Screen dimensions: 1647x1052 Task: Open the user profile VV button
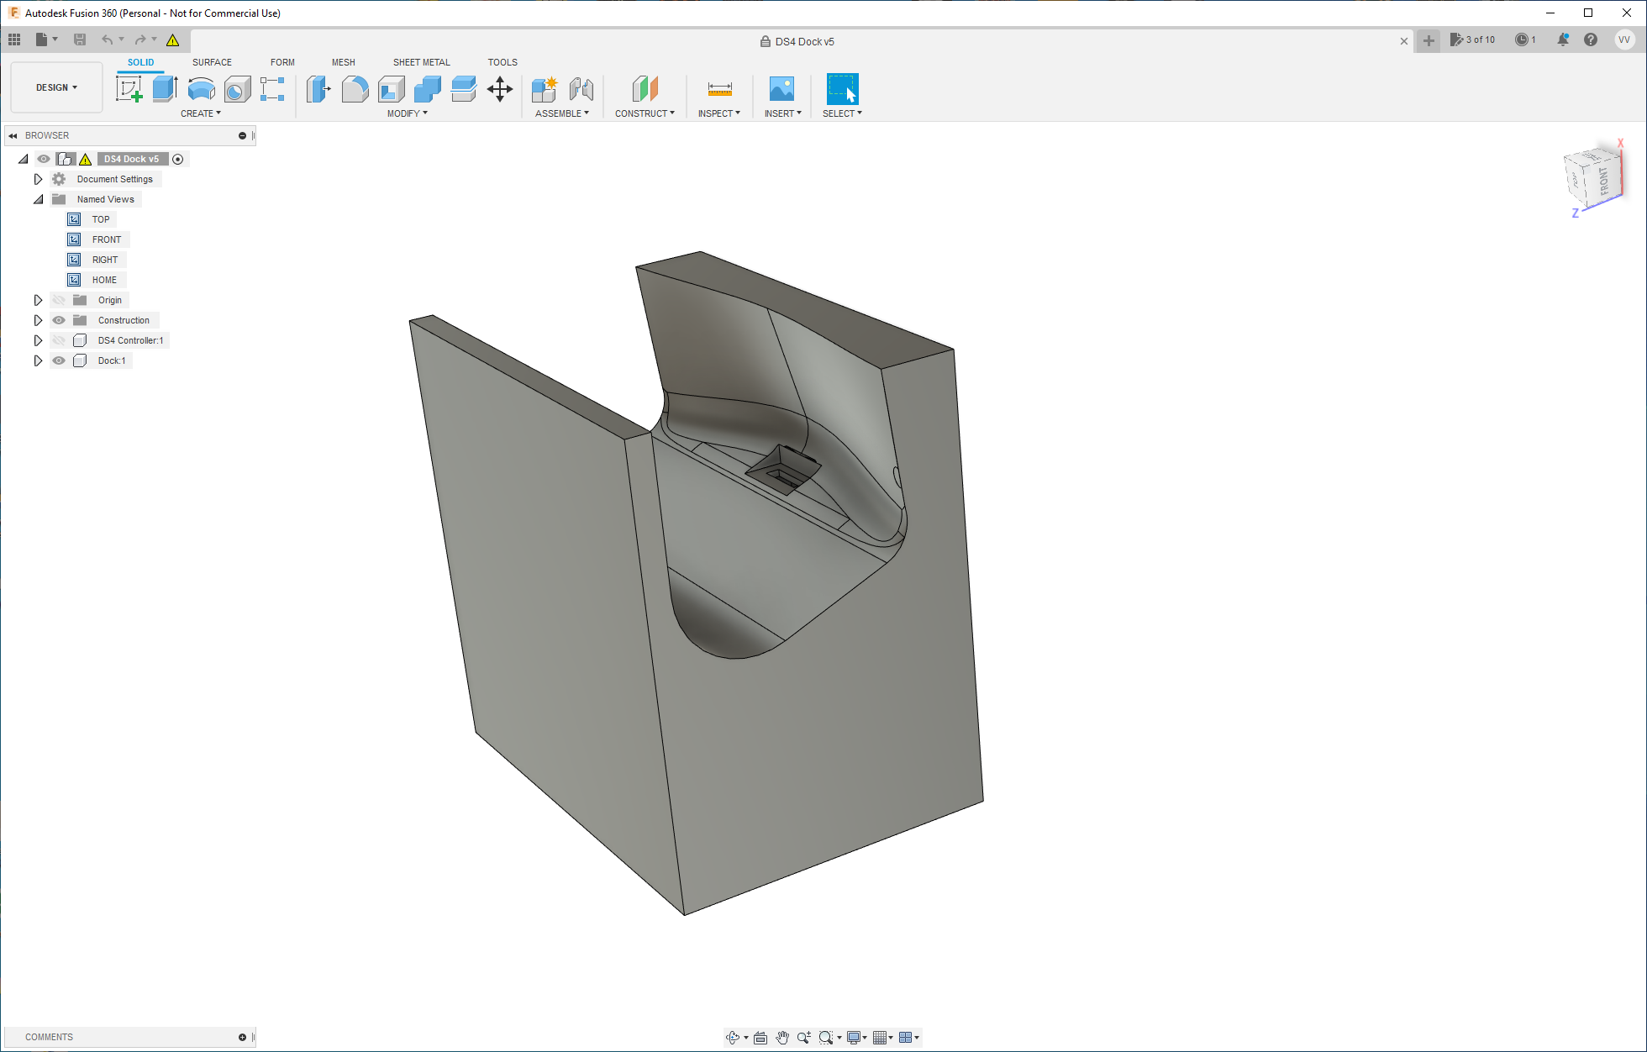click(x=1624, y=39)
